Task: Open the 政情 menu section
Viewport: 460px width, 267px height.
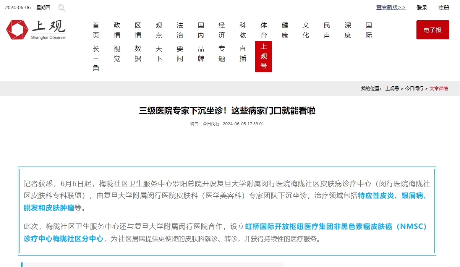Action: (117, 30)
